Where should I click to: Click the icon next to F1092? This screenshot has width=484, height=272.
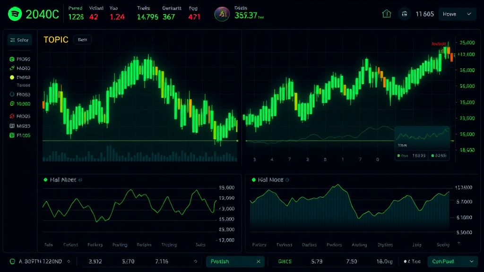tap(12, 59)
